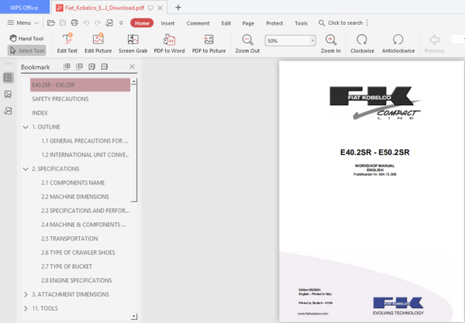This screenshot has height=323, width=465.
Task: Click the PDF to Word converter
Action: 169,43
